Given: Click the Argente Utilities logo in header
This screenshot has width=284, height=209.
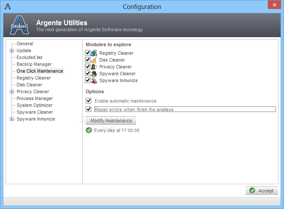Looking at the screenshot, I should coord(19,25).
